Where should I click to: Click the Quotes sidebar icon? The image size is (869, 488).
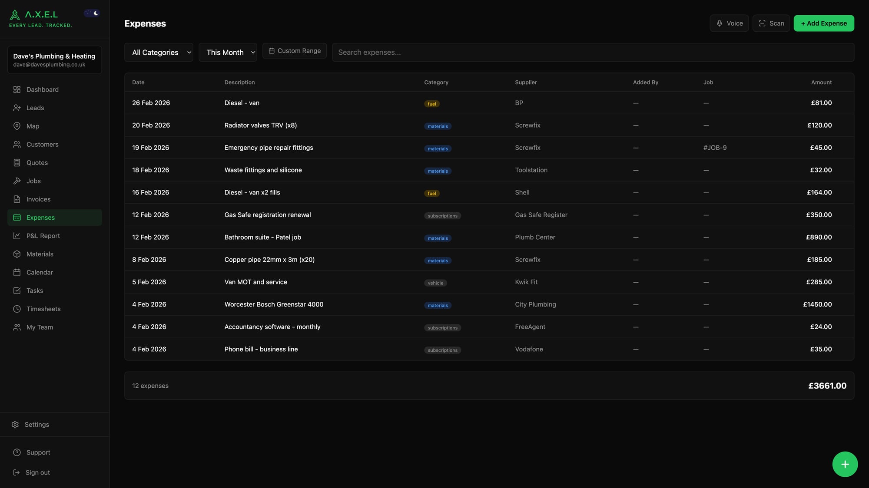point(17,162)
